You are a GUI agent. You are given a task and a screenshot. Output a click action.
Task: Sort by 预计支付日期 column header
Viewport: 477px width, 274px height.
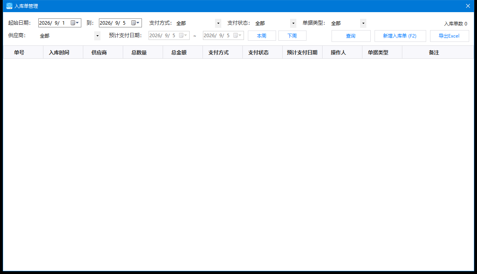tap(302, 52)
